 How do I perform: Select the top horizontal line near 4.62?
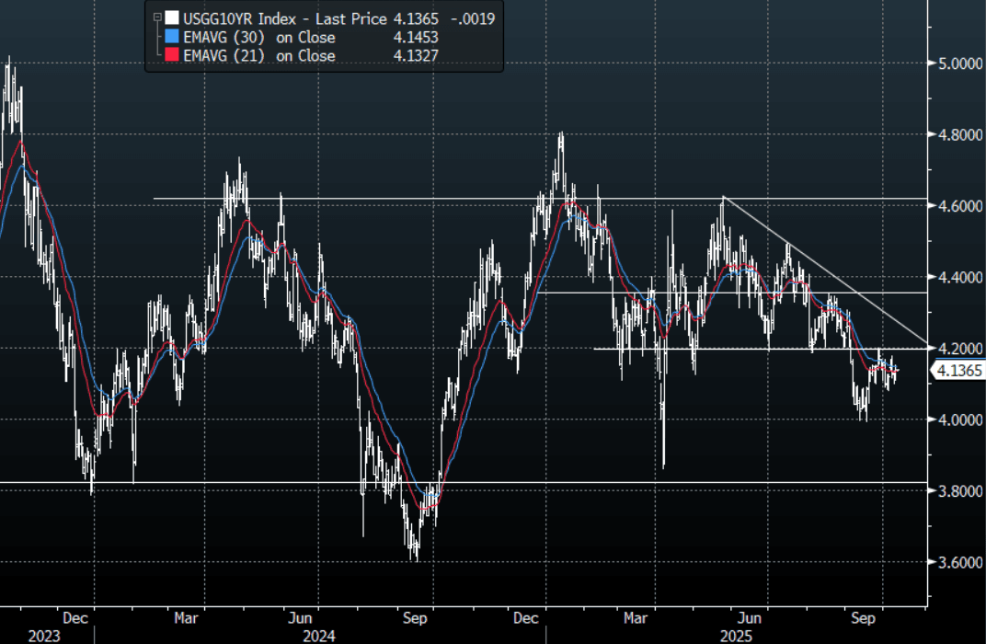tap(414, 199)
